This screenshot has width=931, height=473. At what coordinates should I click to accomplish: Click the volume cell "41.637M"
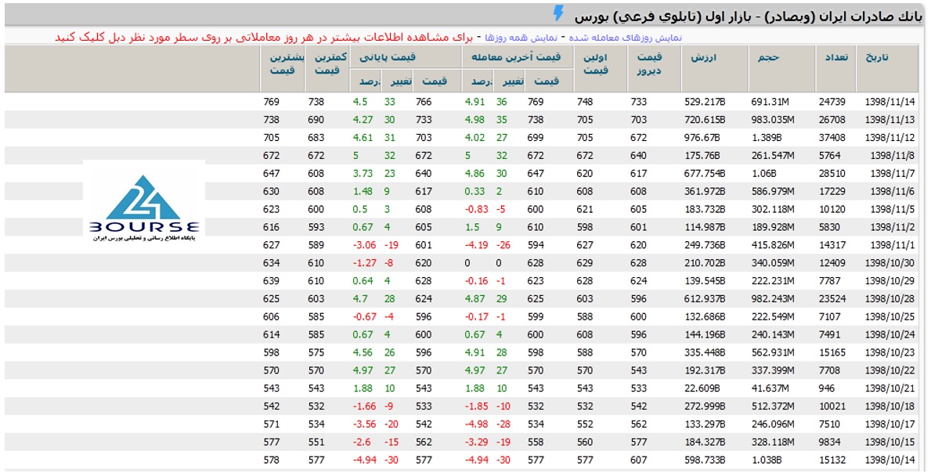[x=770, y=388]
